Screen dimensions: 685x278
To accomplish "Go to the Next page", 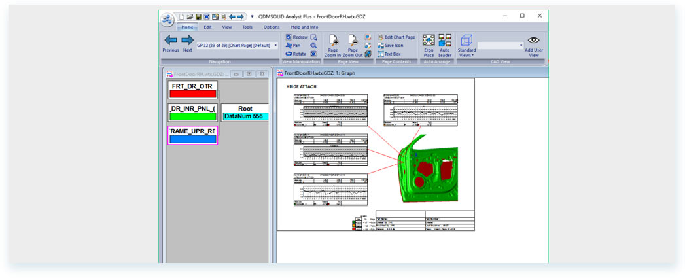I will (187, 43).
